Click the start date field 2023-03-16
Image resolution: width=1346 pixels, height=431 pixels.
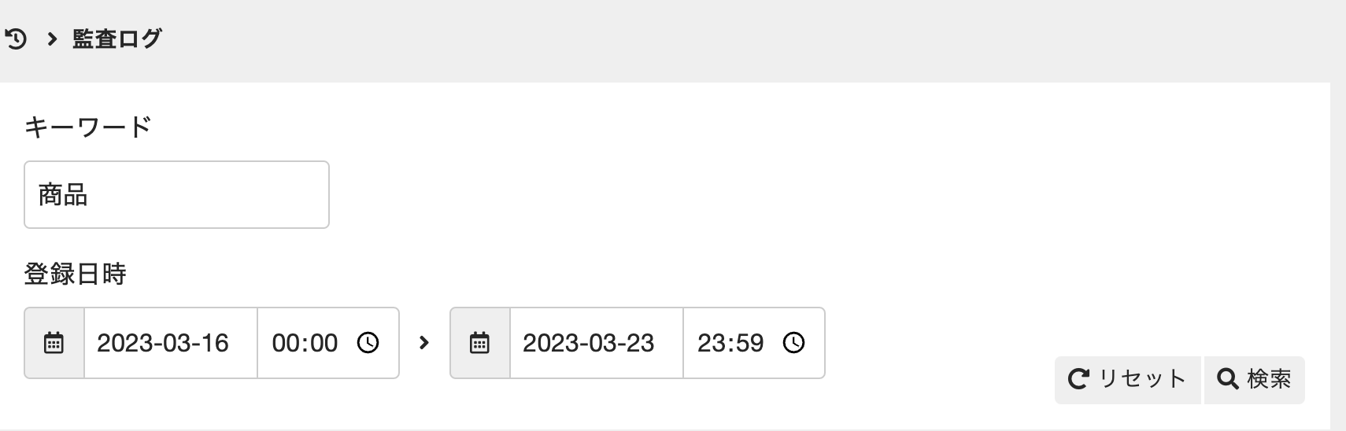coord(163,343)
